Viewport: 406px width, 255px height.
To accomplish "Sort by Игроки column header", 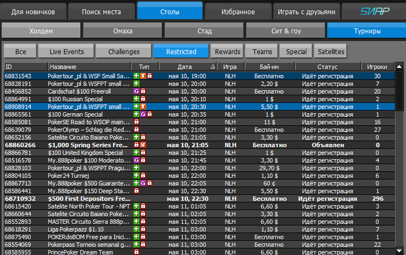I will point(377,67).
